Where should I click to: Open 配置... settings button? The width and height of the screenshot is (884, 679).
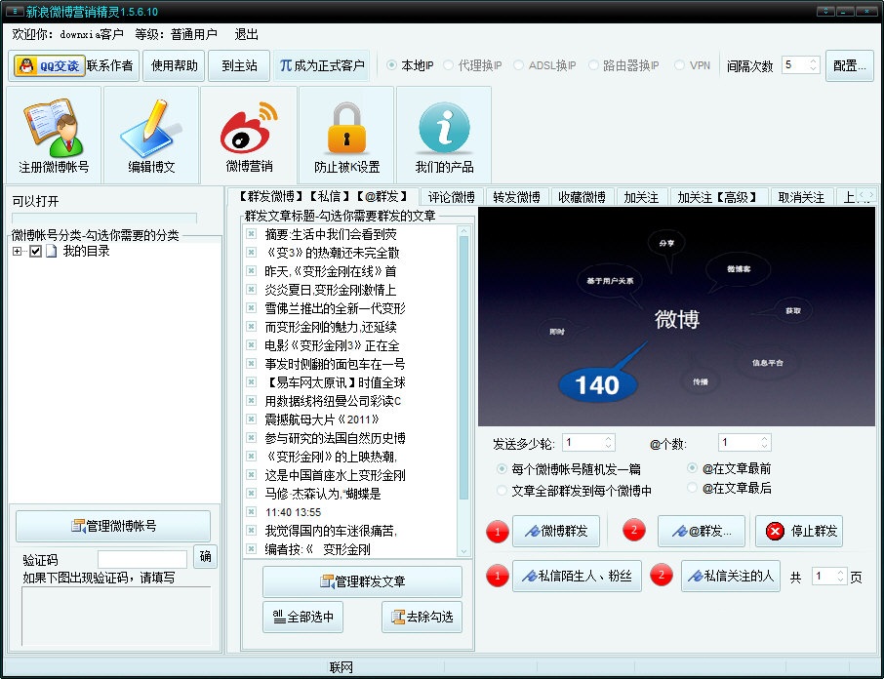point(850,66)
